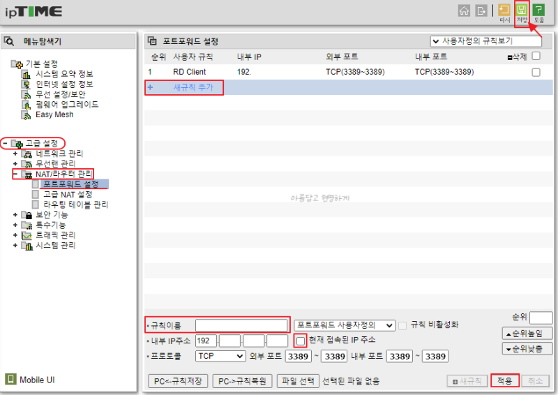Open 펌웨어 업그레이드 menu item
The width and height of the screenshot is (558, 395).
pyautogui.click(x=67, y=105)
